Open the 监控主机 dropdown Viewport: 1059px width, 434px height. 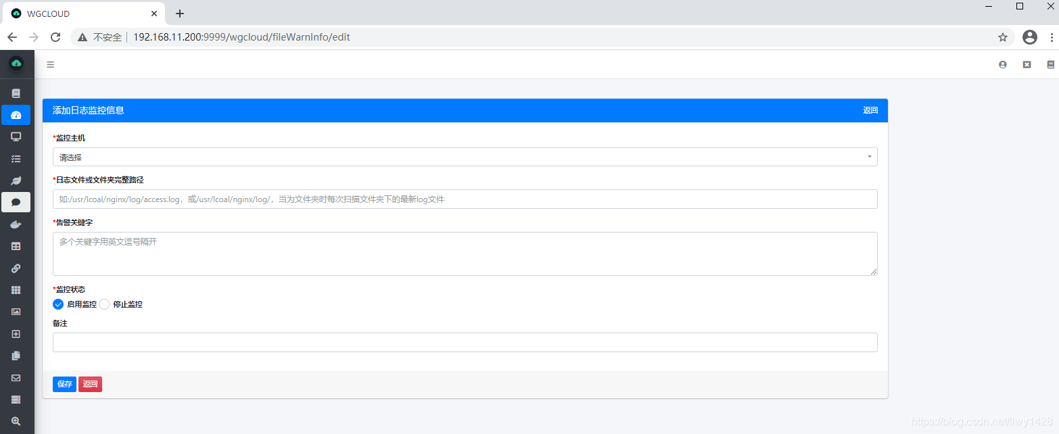465,157
